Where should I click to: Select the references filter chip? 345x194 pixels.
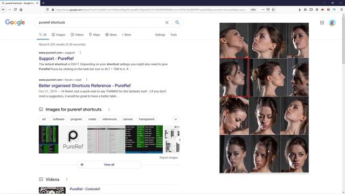coord(109,119)
